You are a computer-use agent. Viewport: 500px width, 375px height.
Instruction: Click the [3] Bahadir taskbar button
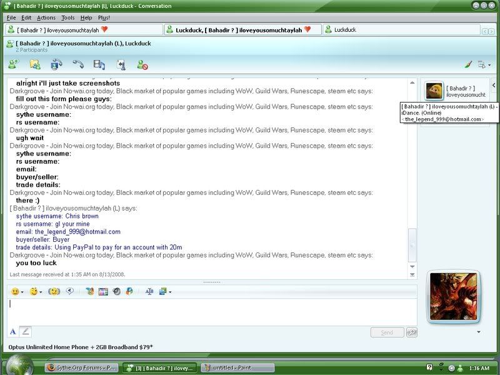[159, 367]
